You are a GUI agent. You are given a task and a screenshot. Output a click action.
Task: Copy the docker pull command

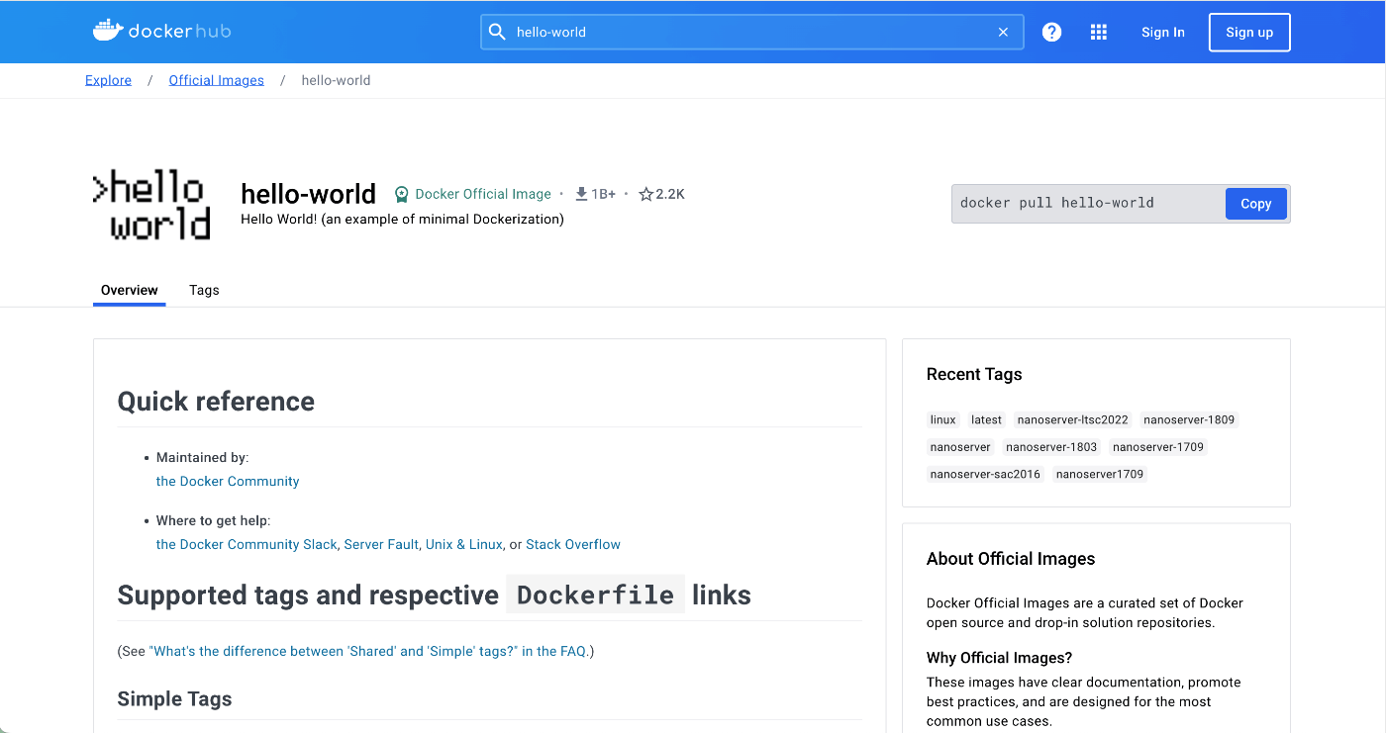(x=1255, y=204)
